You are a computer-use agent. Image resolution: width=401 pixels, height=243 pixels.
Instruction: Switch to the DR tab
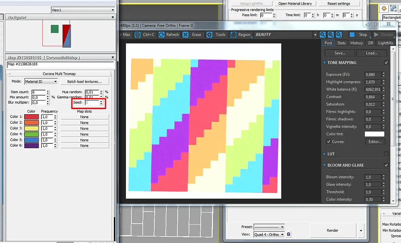[x=370, y=43]
